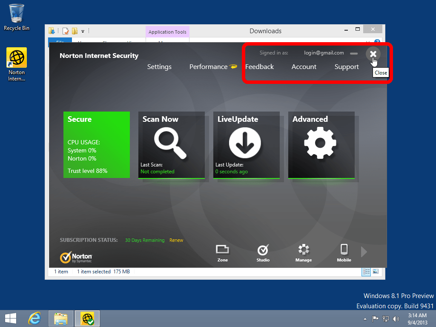This screenshot has width=436, height=327.
Task: Select the Application Tools tab in Downloads
Action: point(167,32)
